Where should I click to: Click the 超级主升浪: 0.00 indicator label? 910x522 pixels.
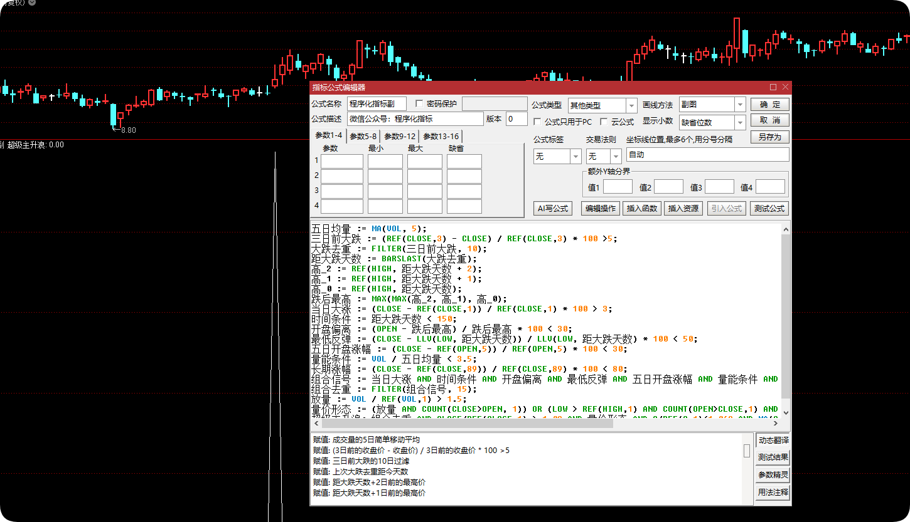(36, 145)
